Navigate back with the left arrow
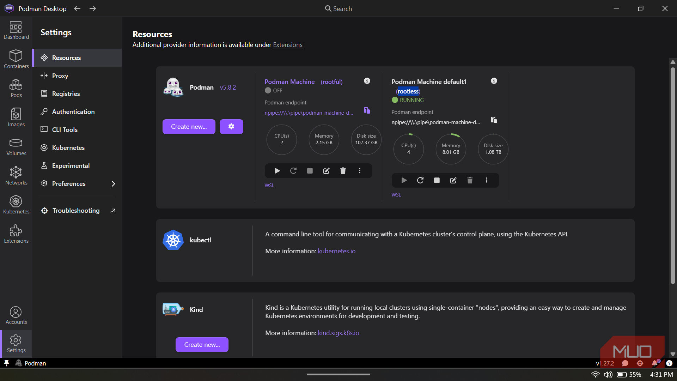Screen dimensions: 677x381 [x=77, y=8]
